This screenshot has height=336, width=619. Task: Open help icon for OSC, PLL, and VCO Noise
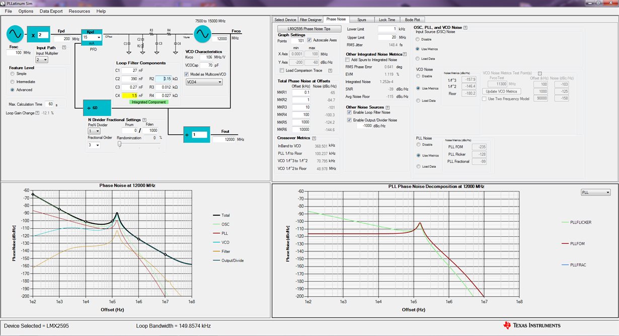(x=465, y=28)
